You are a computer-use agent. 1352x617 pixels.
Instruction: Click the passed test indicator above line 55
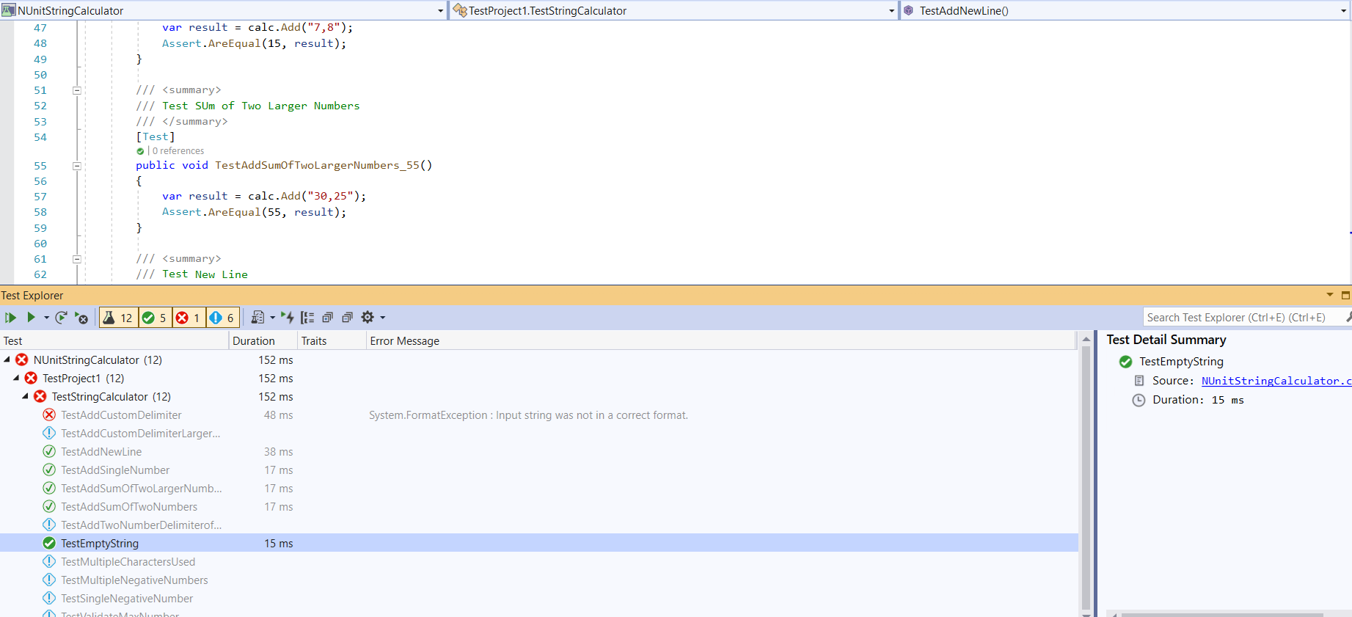point(140,151)
